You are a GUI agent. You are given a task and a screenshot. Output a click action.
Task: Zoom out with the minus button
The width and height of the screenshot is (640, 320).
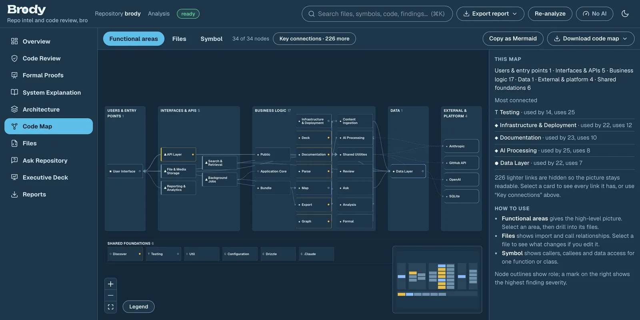111,295
